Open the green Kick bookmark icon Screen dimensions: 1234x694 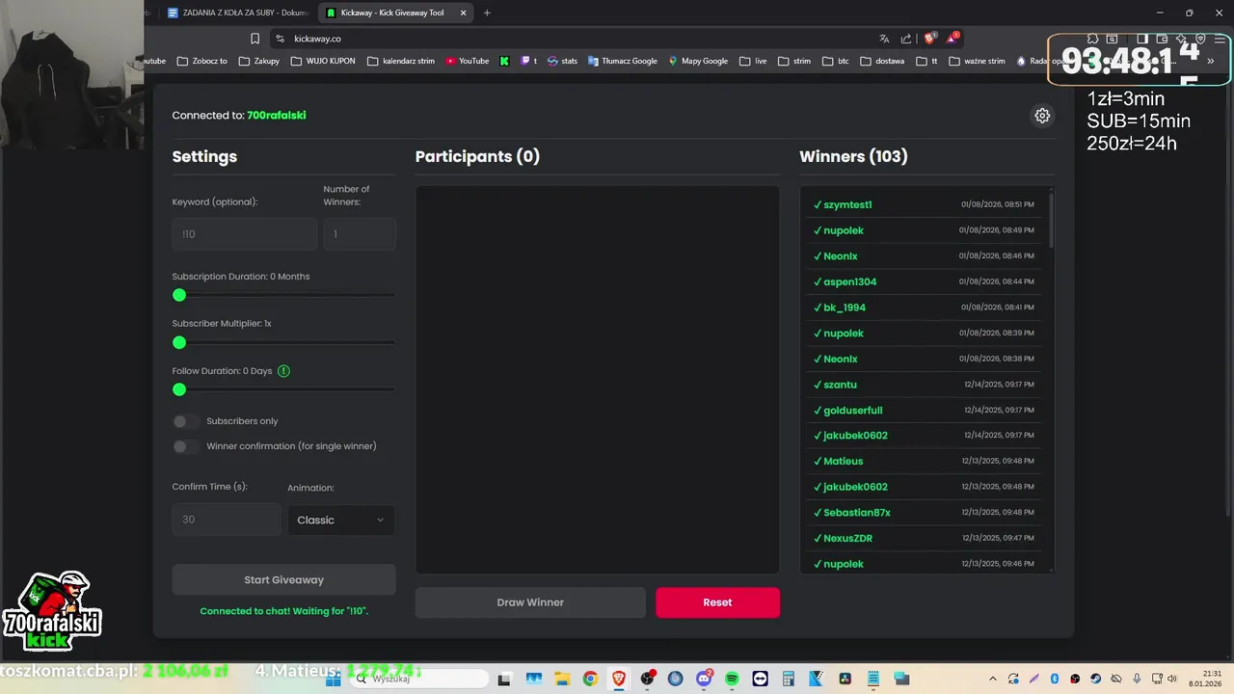pos(504,61)
